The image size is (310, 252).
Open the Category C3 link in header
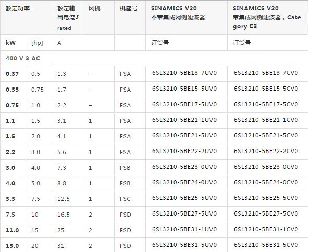click(x=267, y=22)
